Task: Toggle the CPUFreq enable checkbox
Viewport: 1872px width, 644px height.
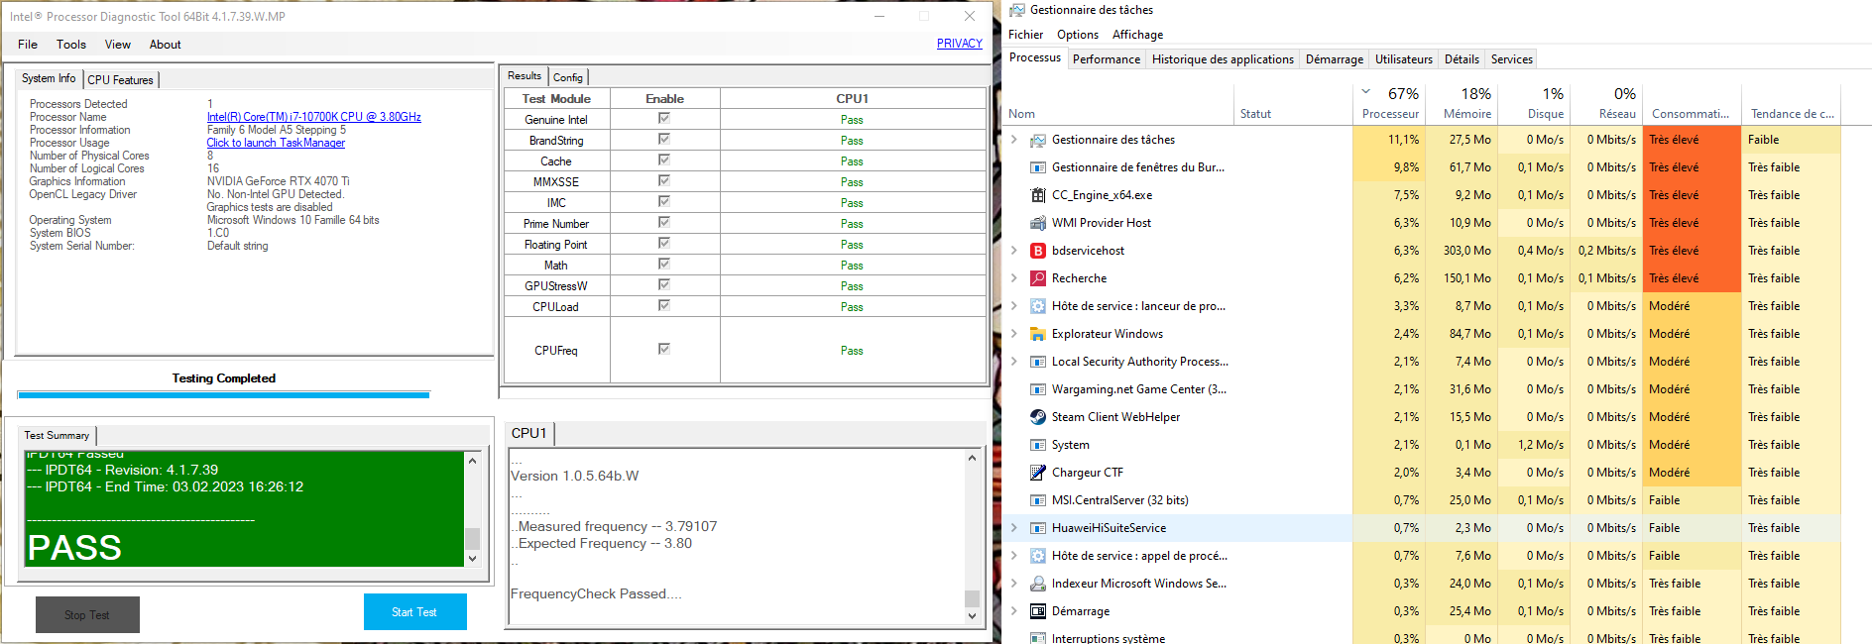Action: point(664,349)
